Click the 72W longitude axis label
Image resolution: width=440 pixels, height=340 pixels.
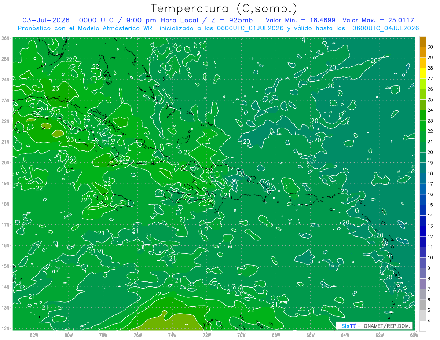pos(207,335)
